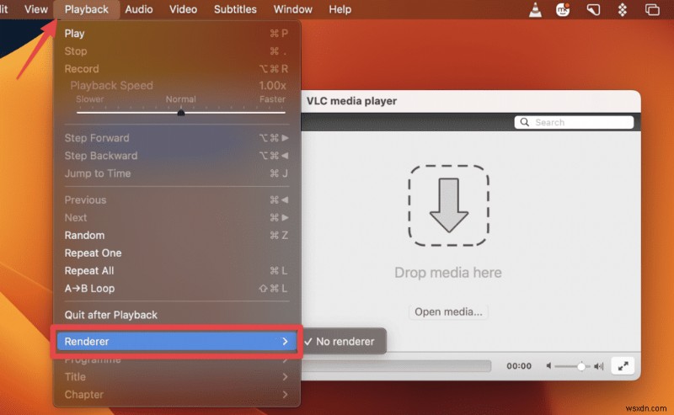The height and width of the screenshot is (415, 674).
Task: Select the Previous menu entry
Action: (176, 200)
